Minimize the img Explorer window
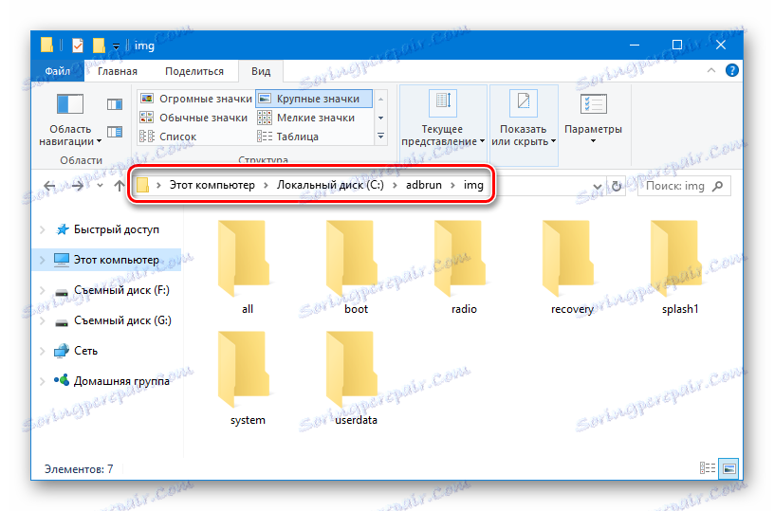Screen dimensions: 774x511 pyautogui.click(x=635, y=46)
